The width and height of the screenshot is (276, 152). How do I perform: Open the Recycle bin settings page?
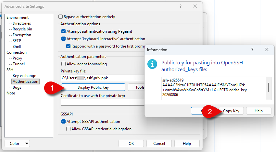pos(22,29)
